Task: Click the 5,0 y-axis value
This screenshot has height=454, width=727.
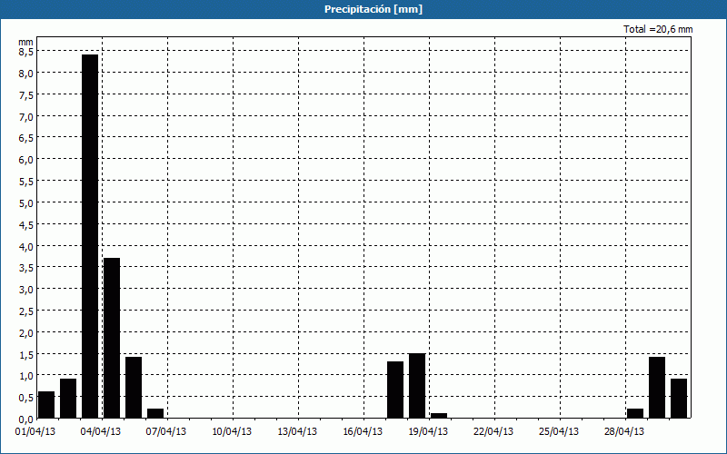Action: (25, 202)
